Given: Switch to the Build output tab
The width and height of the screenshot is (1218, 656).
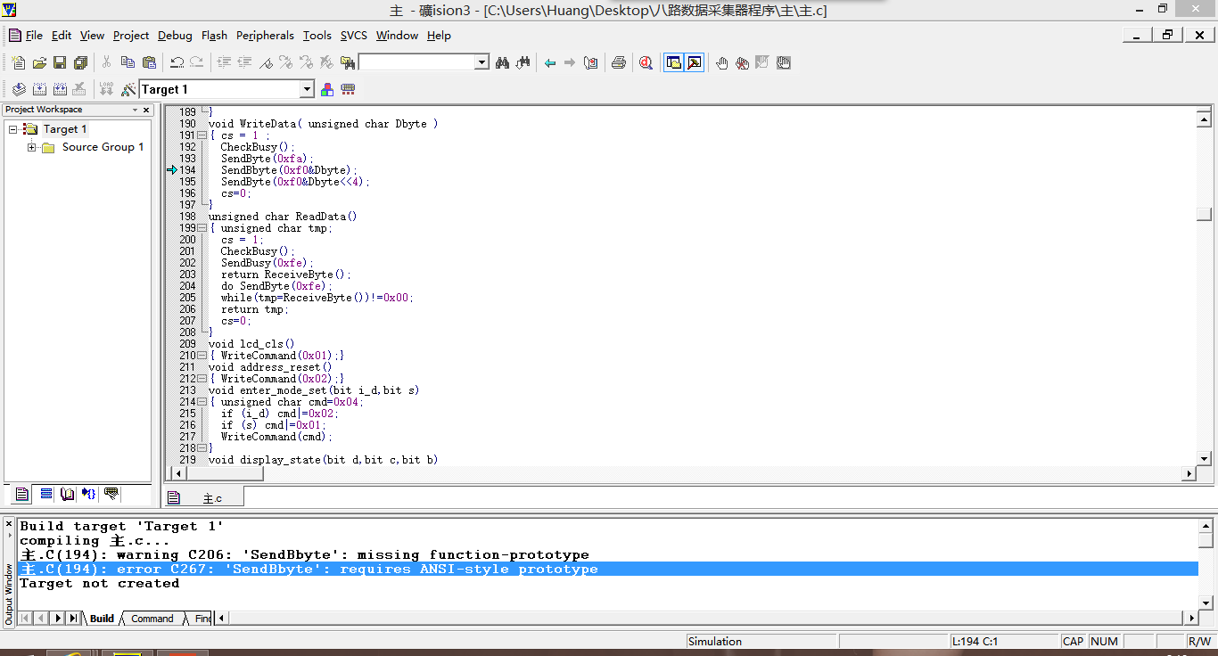Looking at the screenshot, I should tap(102, 619).
